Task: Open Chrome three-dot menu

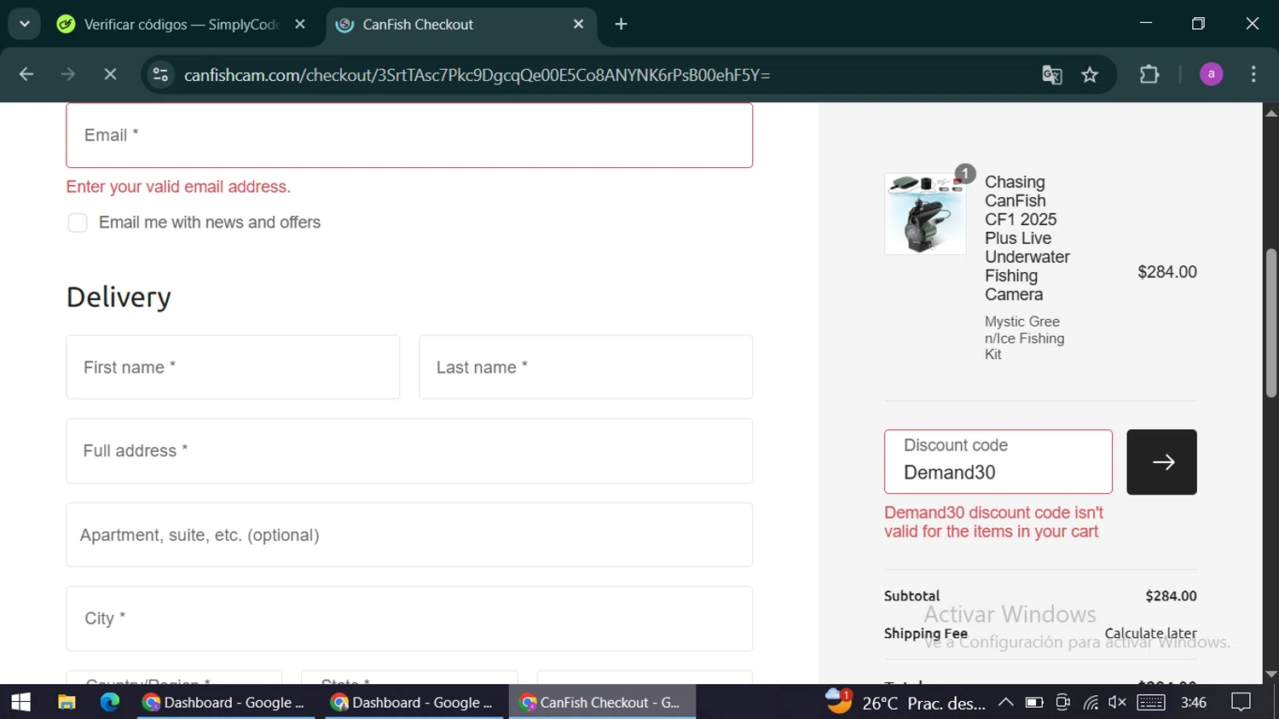Action: point(1253,75)
